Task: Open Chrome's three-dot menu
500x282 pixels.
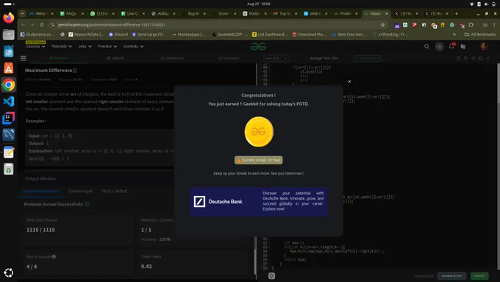Action: (495, 24)
